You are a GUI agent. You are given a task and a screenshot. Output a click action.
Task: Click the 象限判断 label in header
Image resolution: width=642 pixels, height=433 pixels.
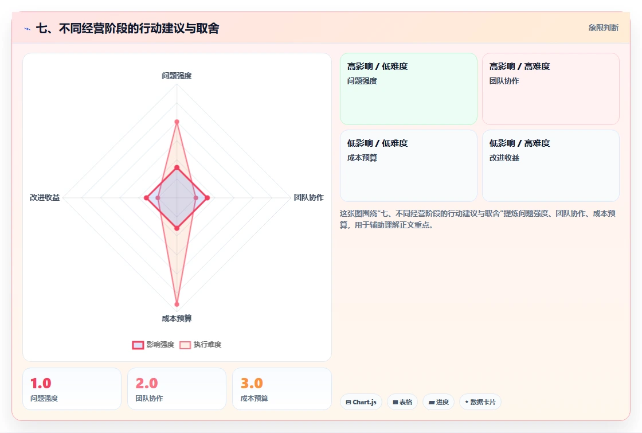tap(603, 28)
